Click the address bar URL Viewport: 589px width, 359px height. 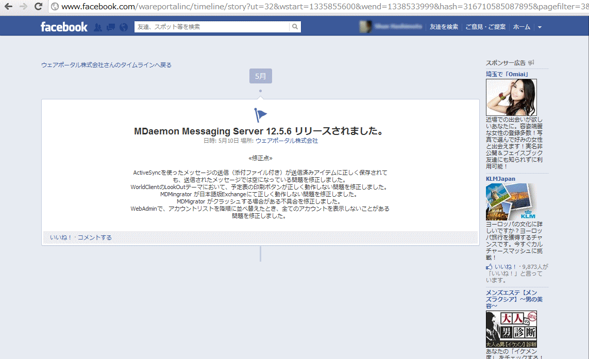(325, 6)
